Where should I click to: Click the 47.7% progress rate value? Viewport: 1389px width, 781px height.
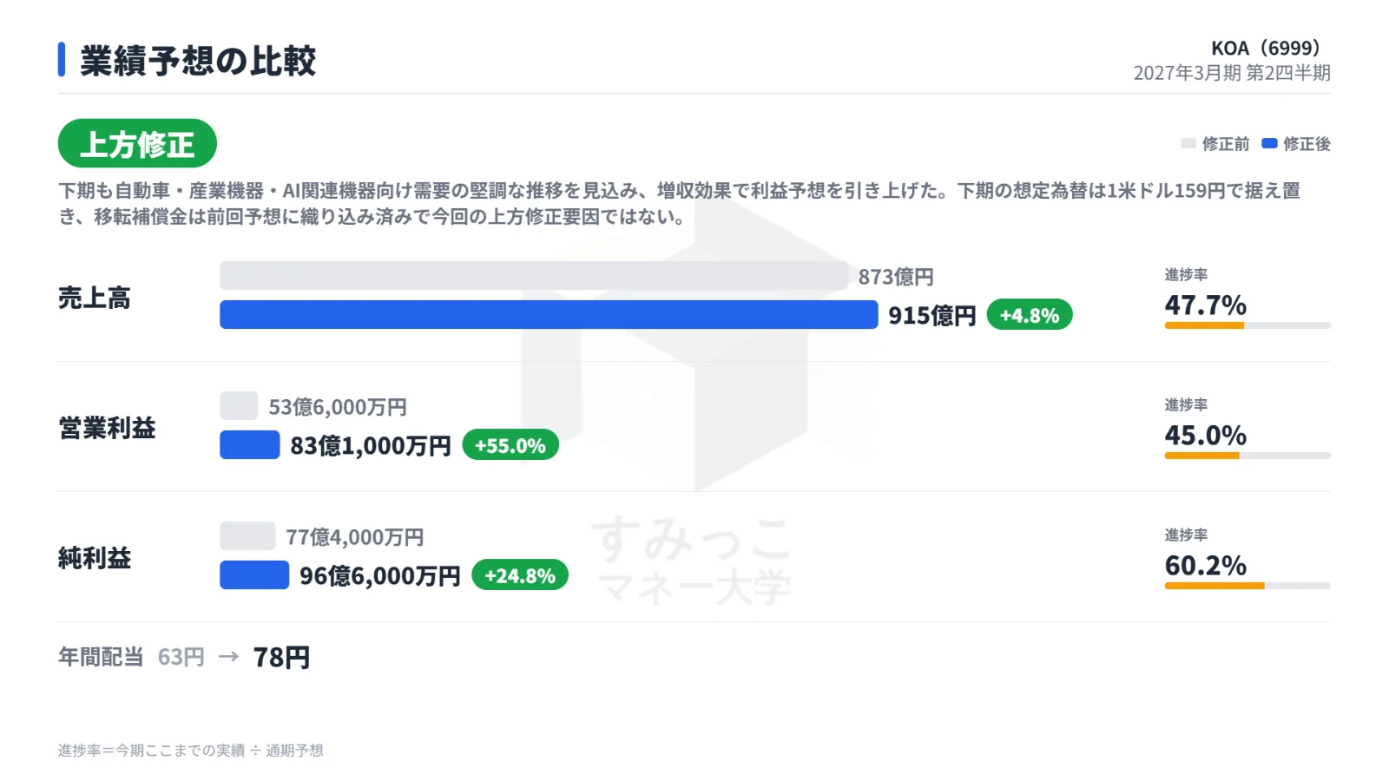tap(1206, 305)
